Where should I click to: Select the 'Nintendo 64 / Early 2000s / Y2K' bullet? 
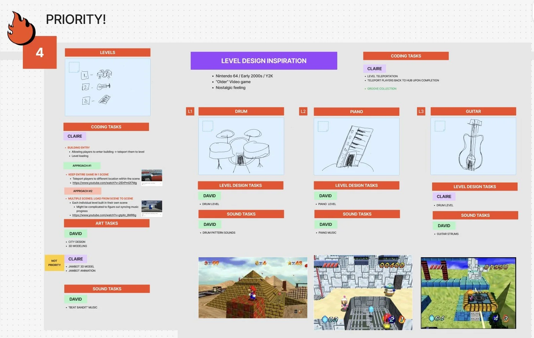(x=244, y=76)
